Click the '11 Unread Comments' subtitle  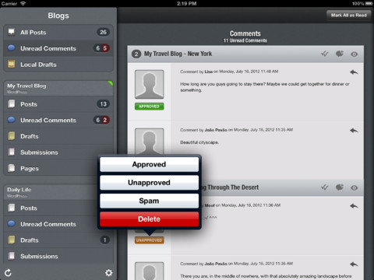245,40
